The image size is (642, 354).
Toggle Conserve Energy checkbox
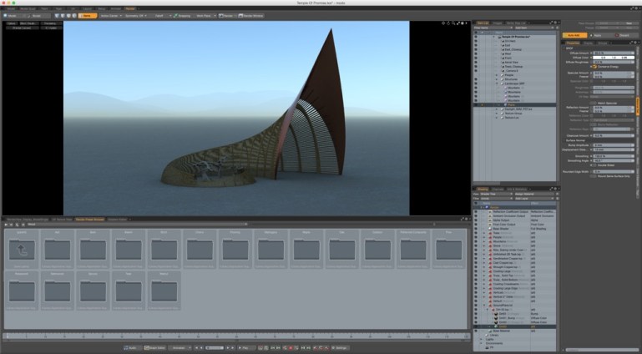click(x=594, y=66)
